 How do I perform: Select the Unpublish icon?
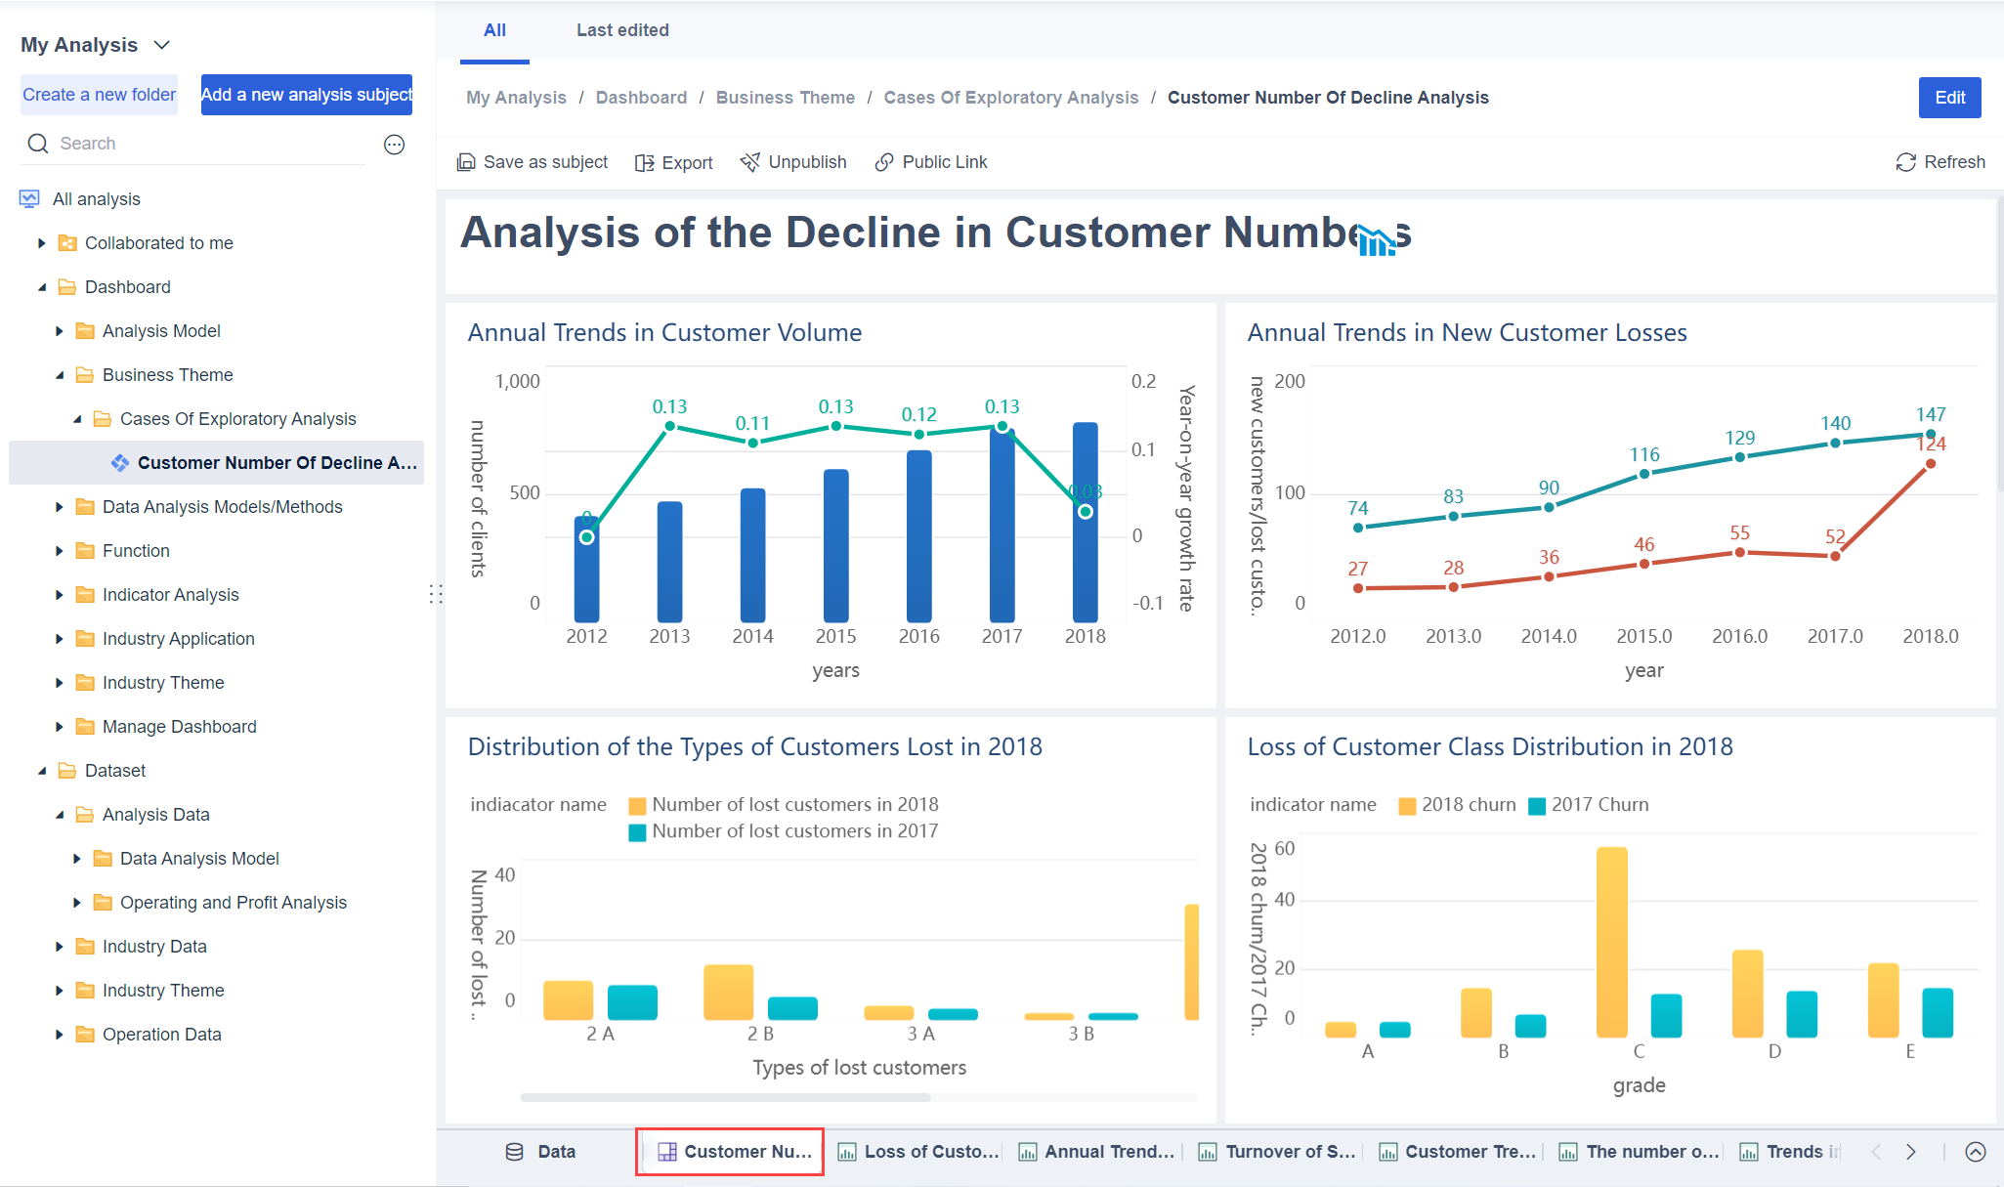click(x=750, y=161)
